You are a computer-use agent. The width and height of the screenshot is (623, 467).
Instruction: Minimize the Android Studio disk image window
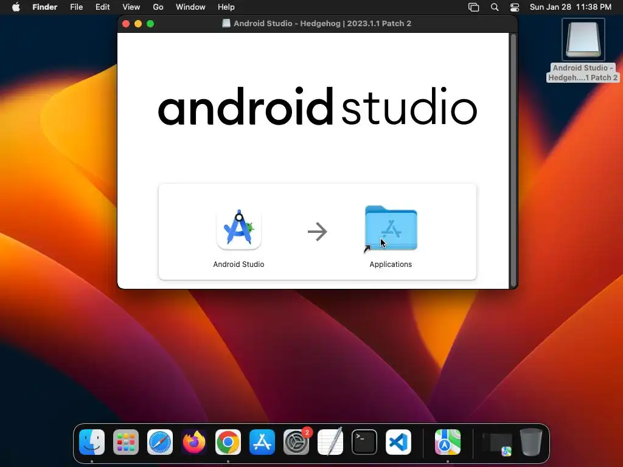(138, 24)
